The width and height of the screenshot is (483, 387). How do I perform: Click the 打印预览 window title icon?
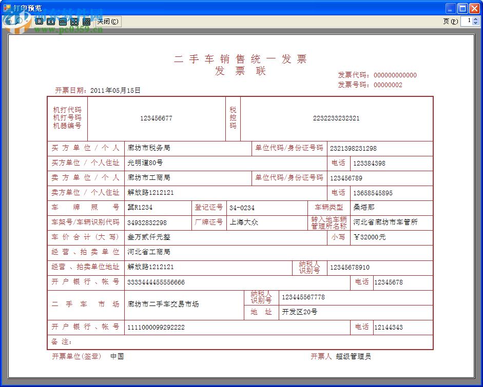[x=7, y=8]
